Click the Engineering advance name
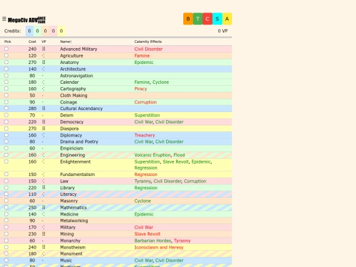 pyautogui.click(x=73, y=155)
